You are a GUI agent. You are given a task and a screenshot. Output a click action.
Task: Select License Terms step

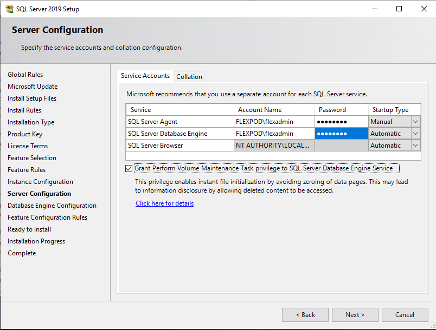coord(28,146)
